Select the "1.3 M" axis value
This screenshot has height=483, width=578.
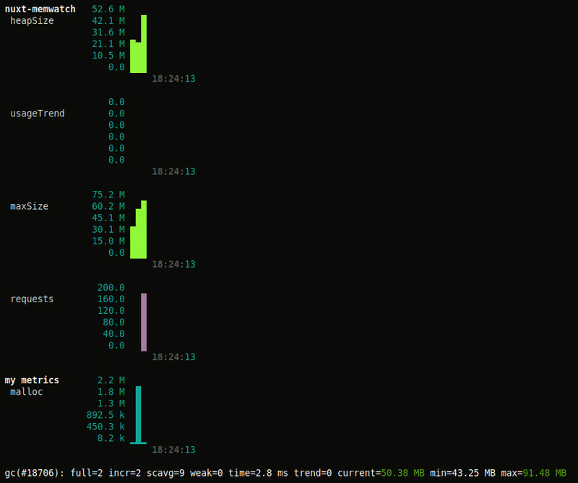[x=111, y=403]
